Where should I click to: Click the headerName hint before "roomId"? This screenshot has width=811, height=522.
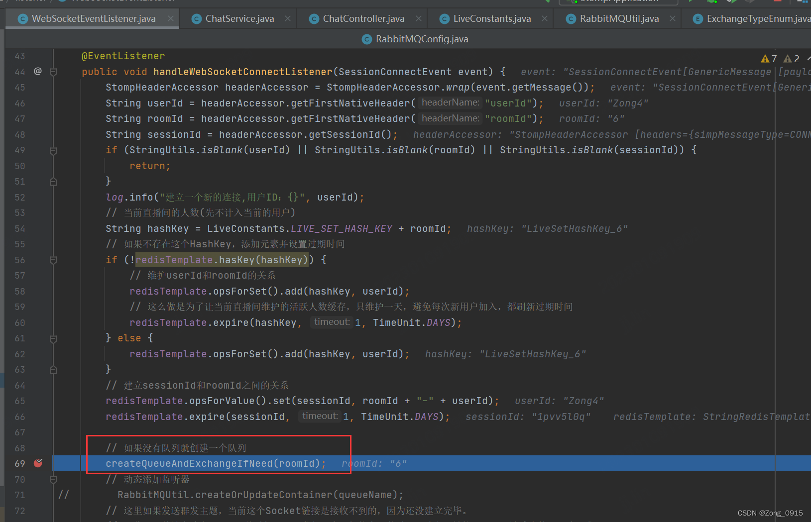(450, 118)
